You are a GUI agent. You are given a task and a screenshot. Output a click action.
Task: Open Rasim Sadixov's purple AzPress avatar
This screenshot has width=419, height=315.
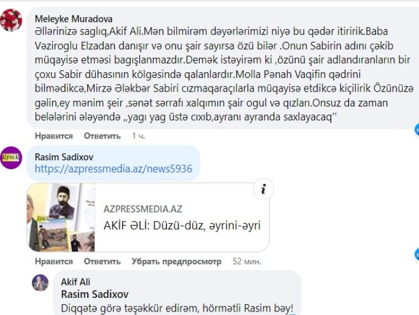click(11, 157)
